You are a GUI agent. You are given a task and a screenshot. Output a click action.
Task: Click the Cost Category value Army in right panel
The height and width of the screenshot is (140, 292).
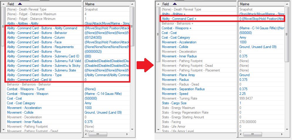[243, 37]
